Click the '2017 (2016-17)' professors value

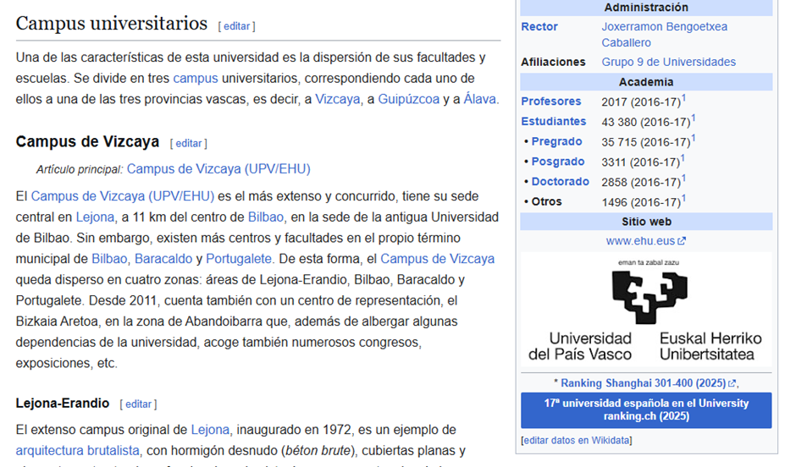[641, 102]
